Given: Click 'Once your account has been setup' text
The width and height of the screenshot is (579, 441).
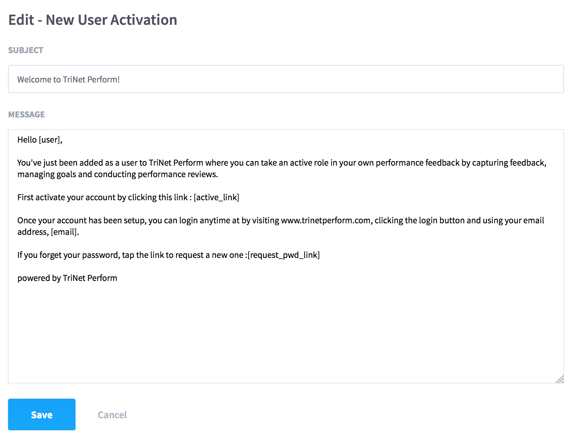Looking at the screenshot, I should click(81, 220).
